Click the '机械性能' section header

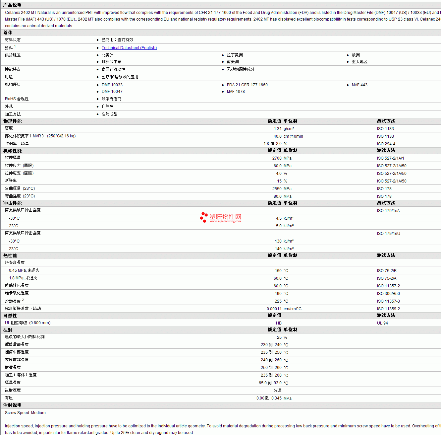[x=12, y=151]
